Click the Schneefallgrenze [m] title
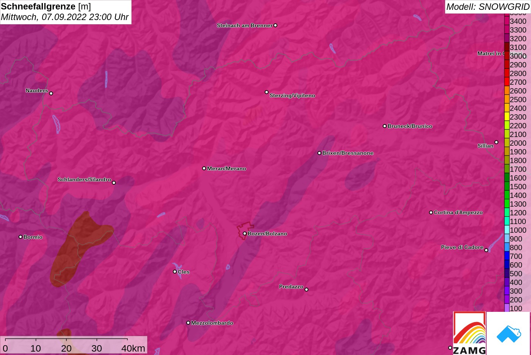 (x=46, y=6)
